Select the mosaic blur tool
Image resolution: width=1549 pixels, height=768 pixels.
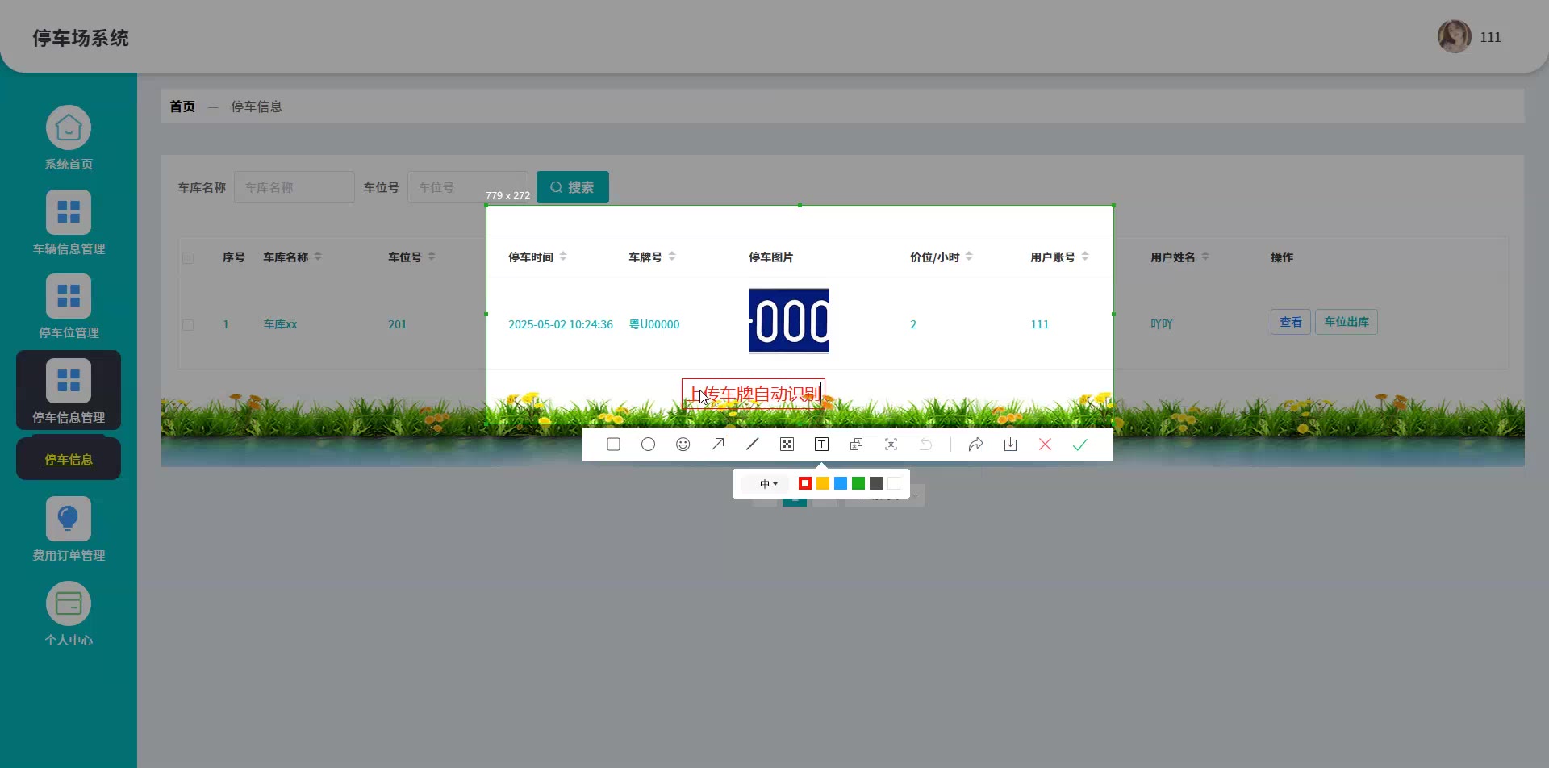click(787, 445)
